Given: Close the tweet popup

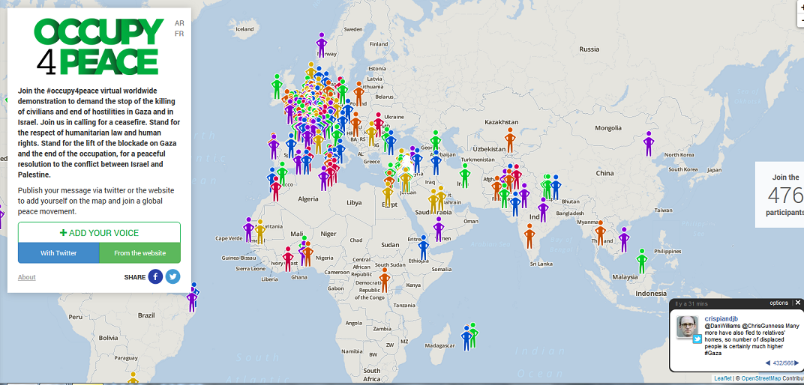Looking at the screenshot, I should (798, 303).
